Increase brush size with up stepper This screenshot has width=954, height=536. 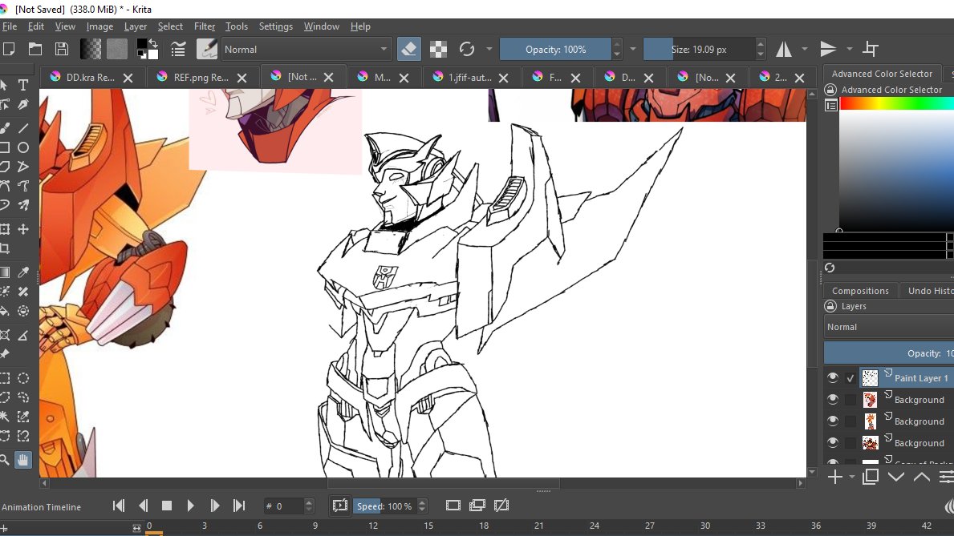tap(760, 44)
